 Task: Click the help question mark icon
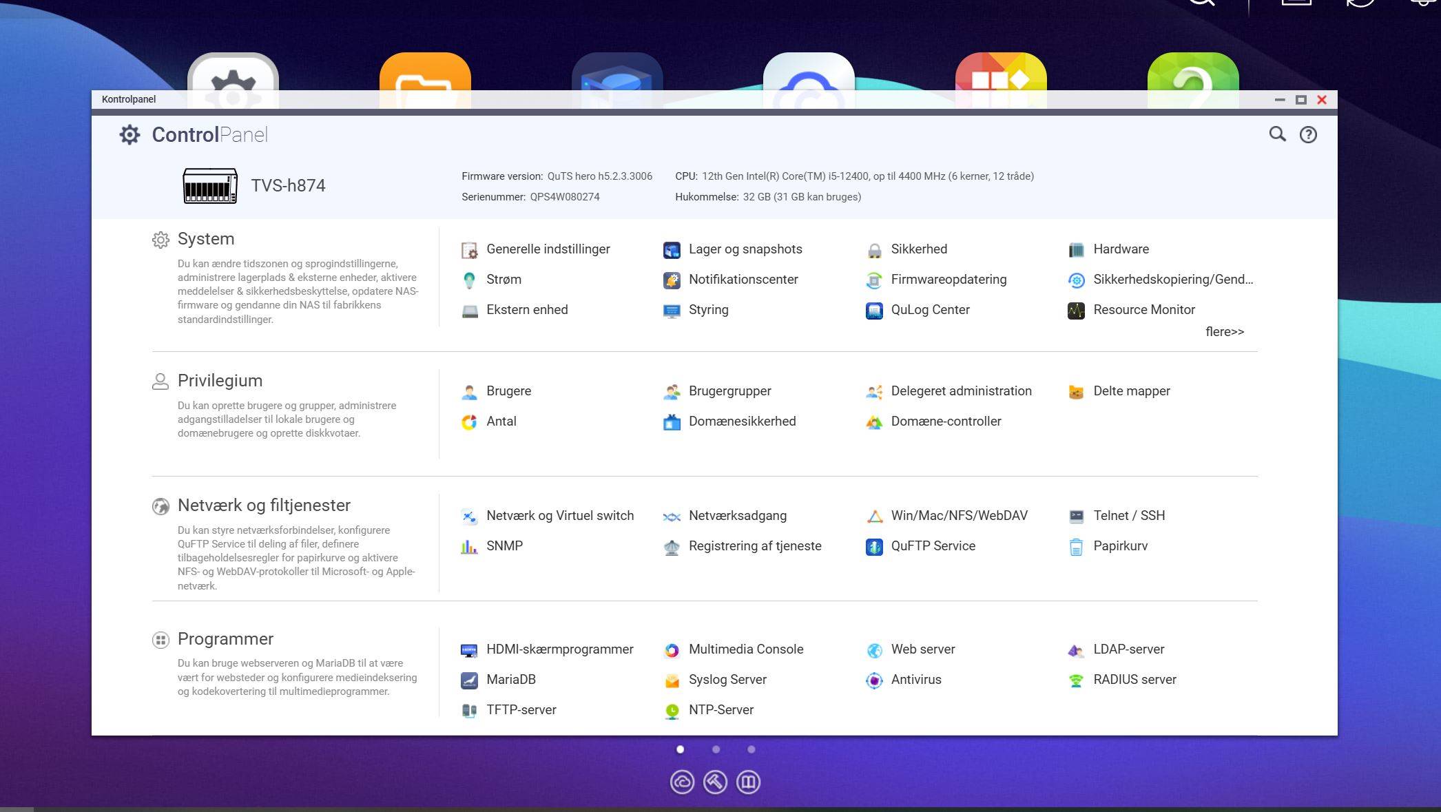1307,135
